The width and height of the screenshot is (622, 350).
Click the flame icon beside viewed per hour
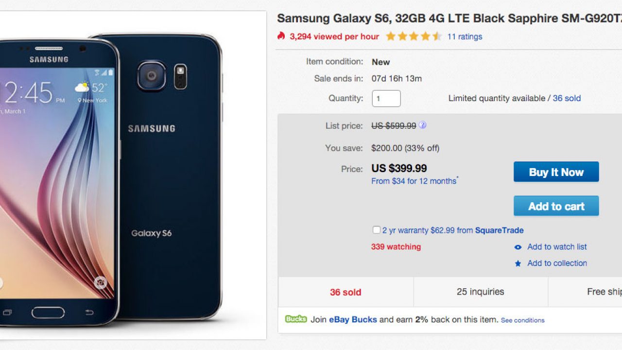(281, 36)
